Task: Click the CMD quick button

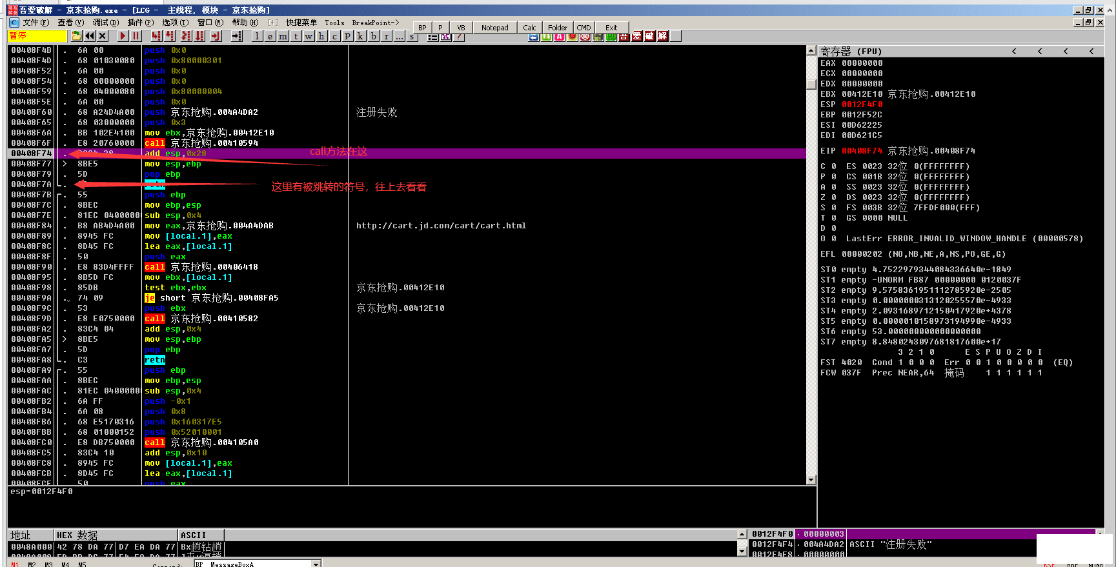Action: click(x=583, y=28)
